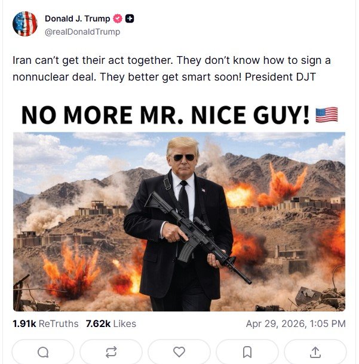Open the Donald J. Trump display name
Image resolution: width=359 pixels, height=364 pixels.
coord(78,19)
